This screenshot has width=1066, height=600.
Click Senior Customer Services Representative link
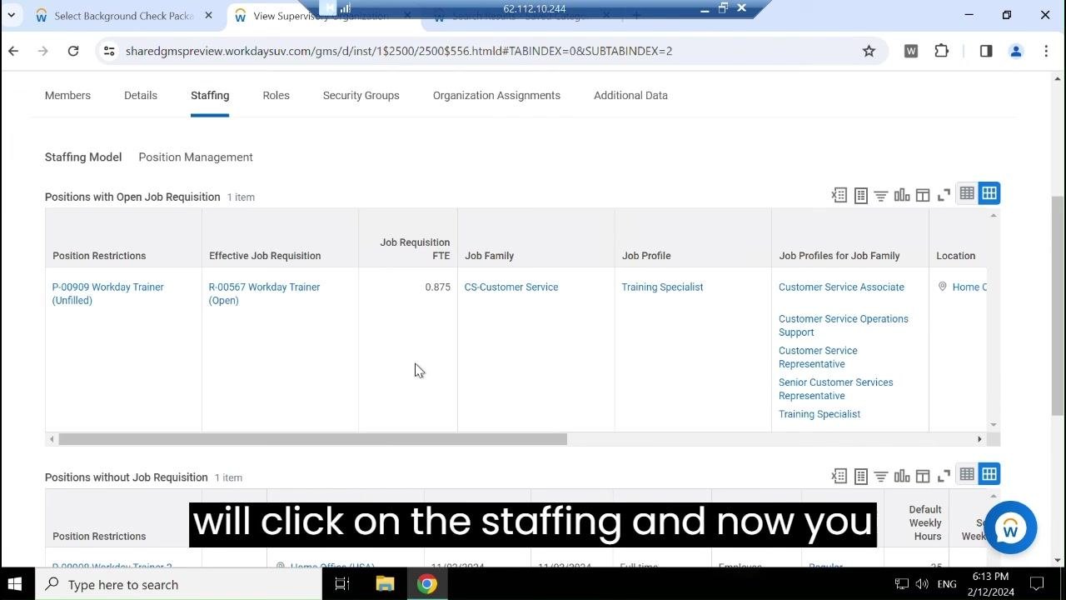click(836, 388)
